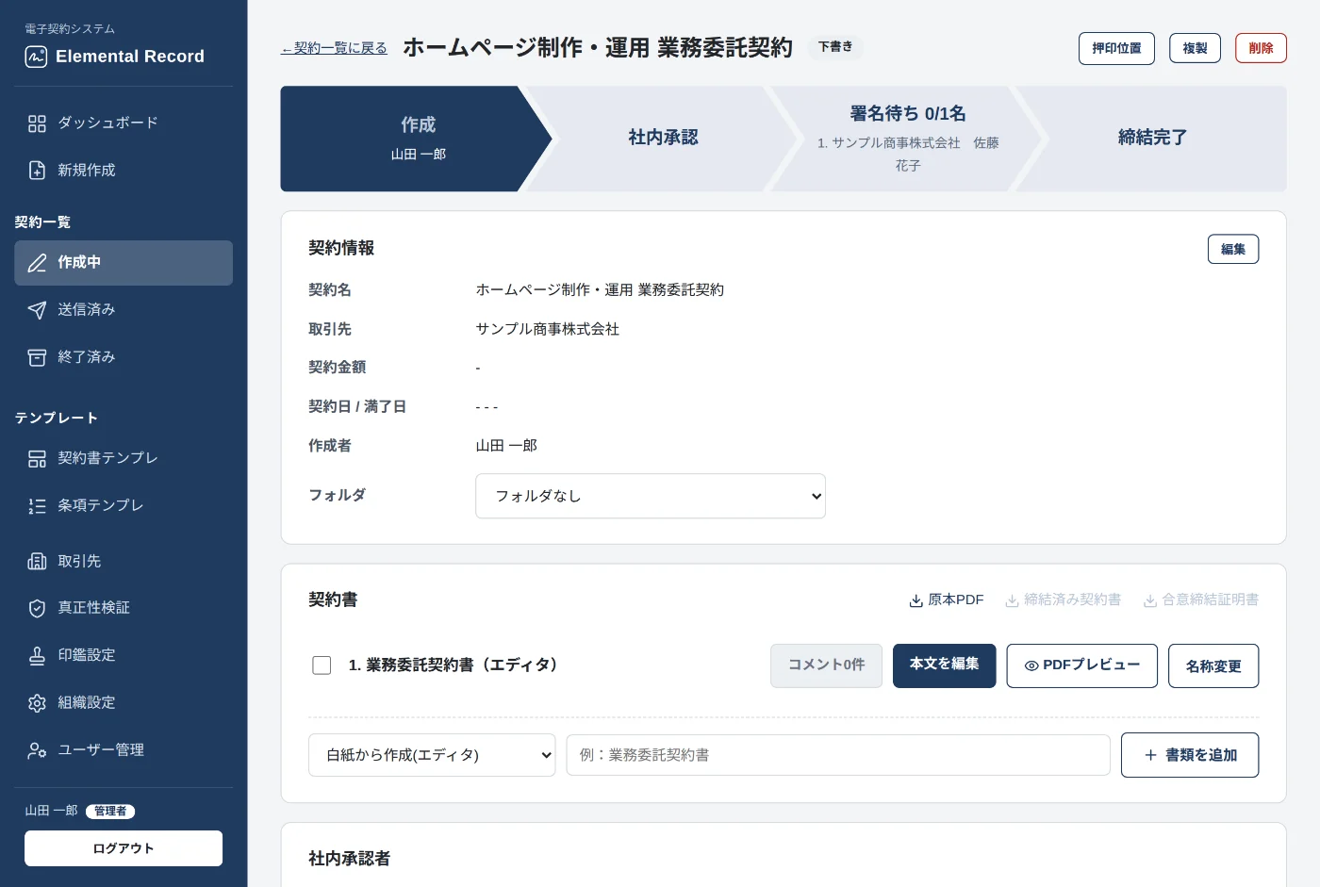
Task: Click the 条項テンプレ numbered list icon
Action: tap(37, 506)
